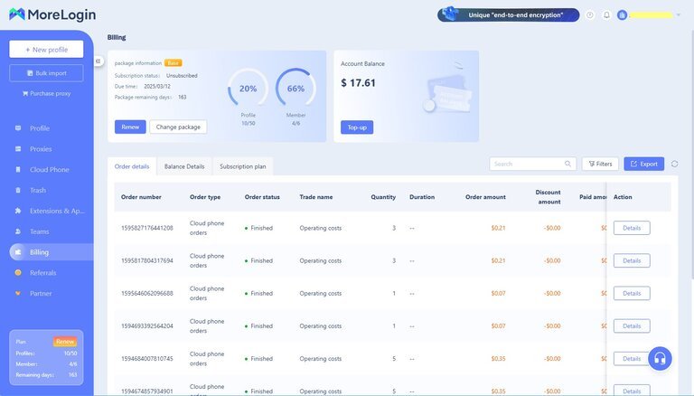Open the Filters dropdown

[600, 164]
